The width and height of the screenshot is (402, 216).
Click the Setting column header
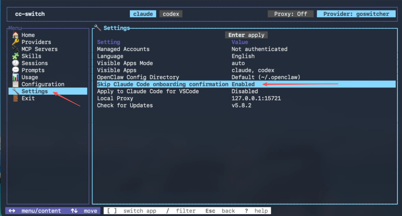(x=108, y=42)
